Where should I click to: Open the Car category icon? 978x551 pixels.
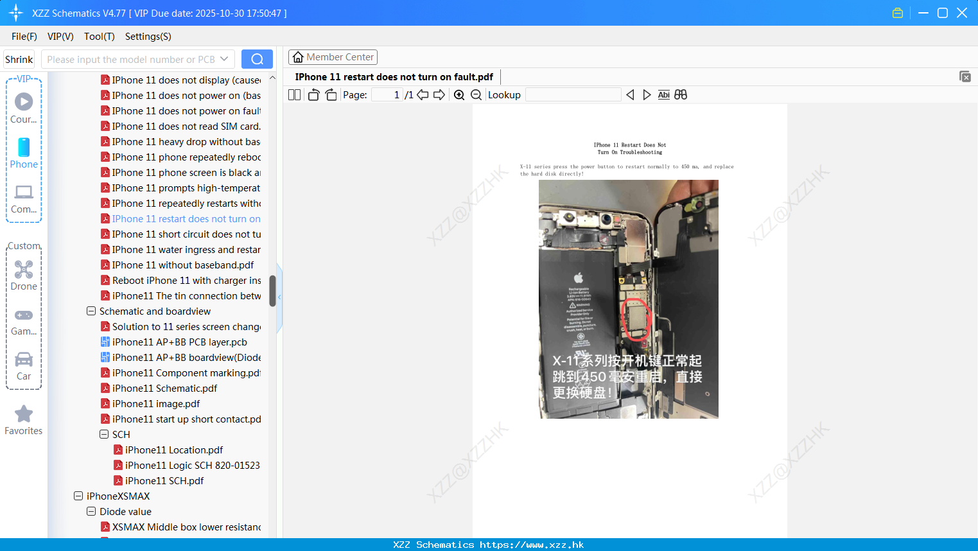24,359
